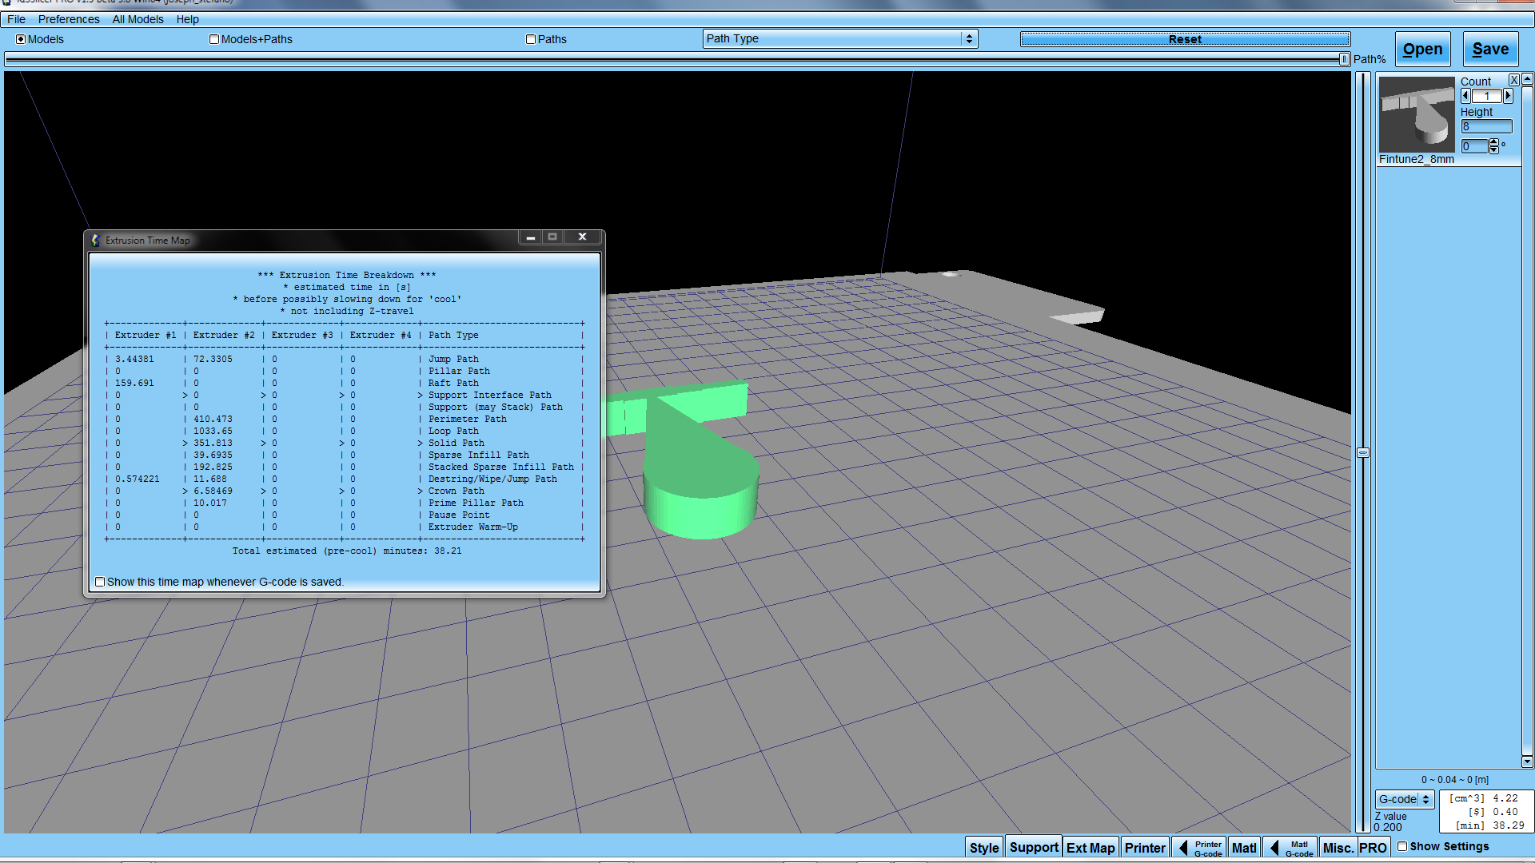Click the 'Sparse Infill Path' row label
This screenshot has height=863, width=1535.
(x=478, y=455)
